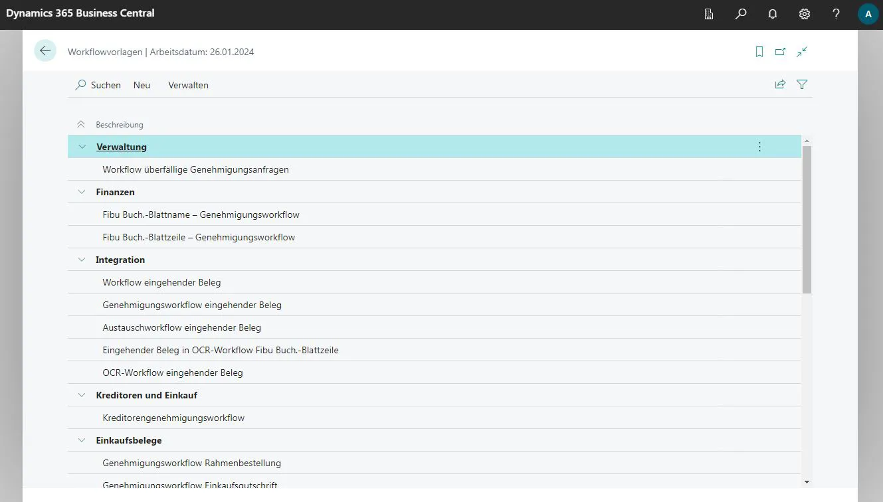Bookmark this page with the bookmark icon
Screen dimensions: 883x502
coord(759,52)
